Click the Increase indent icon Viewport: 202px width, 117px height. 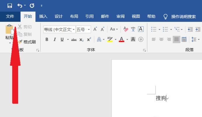click(x=198, y=29)
